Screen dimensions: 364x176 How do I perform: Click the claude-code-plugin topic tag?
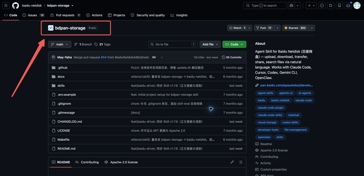coord(271,108)
